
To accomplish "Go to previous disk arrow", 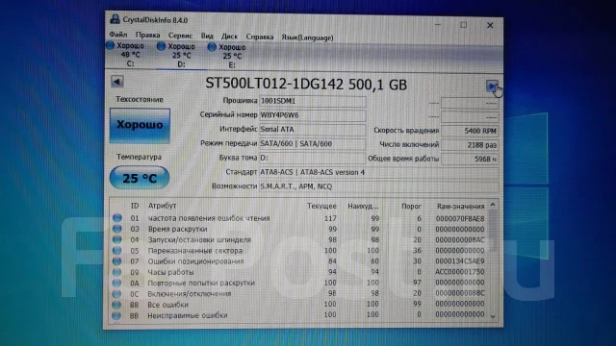I will [x=117, y=81].
